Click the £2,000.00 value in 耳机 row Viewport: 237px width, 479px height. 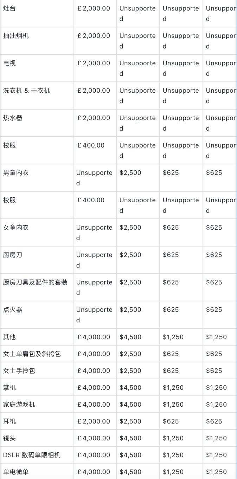(94, 421)
